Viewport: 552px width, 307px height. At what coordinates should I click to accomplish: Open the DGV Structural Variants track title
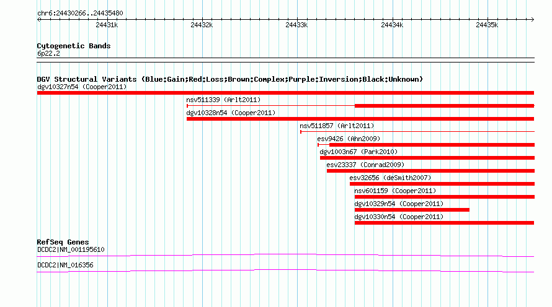(229, 79)
